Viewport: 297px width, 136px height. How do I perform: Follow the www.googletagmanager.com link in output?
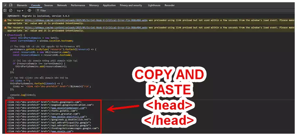pyautogui.click(x=68, y=108)
